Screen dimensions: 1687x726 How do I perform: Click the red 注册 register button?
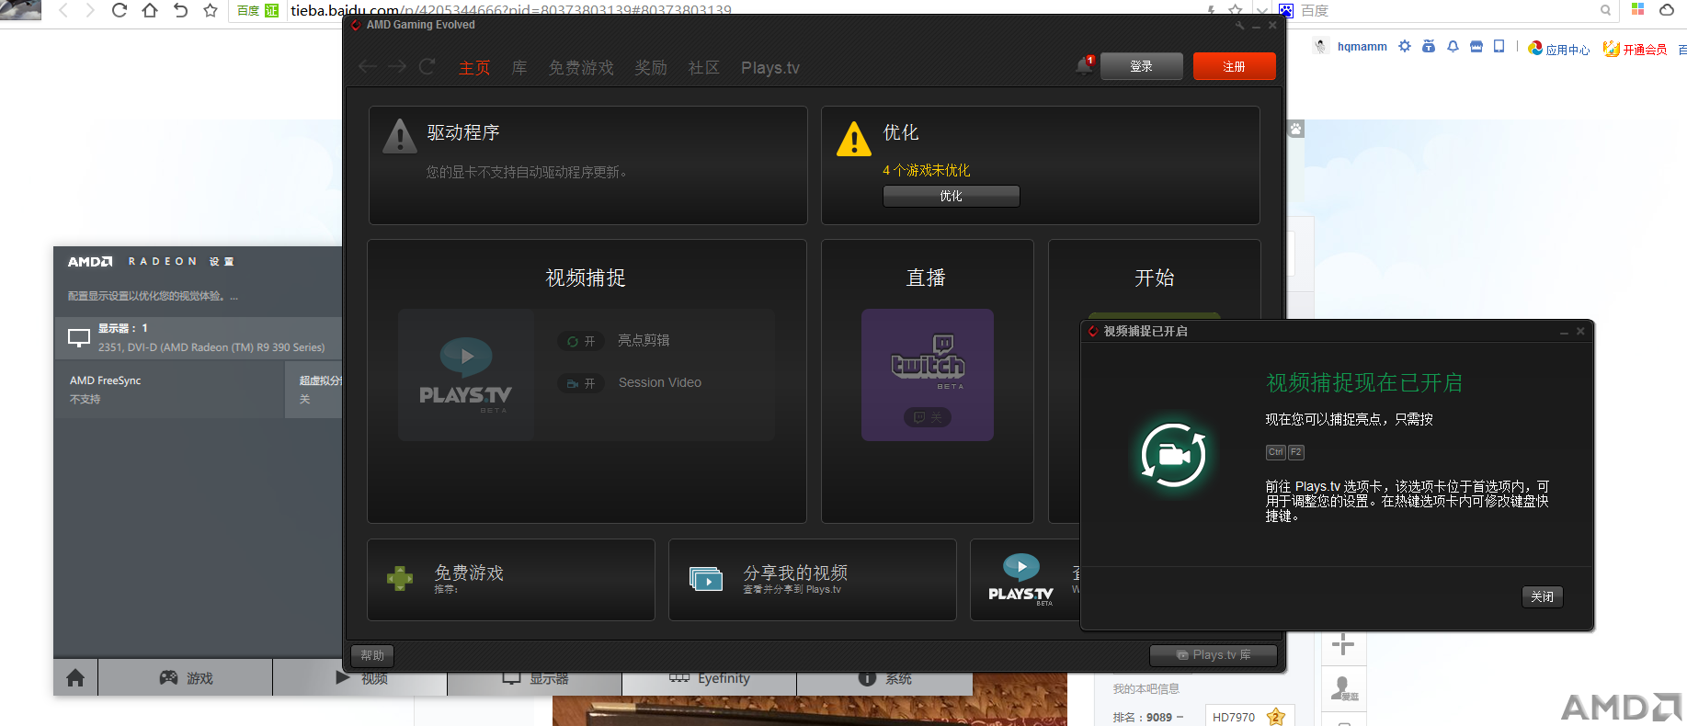click(1235, 66)
